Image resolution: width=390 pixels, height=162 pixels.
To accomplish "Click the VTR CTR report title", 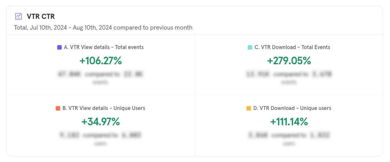I will coord(41,16).
